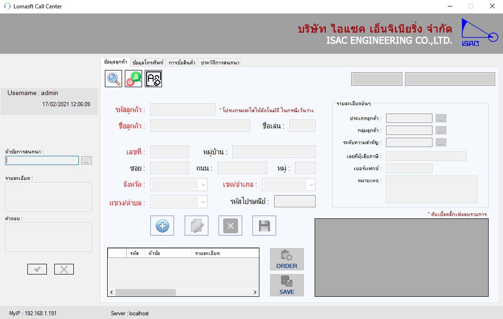Click the magnifying glass search icon
Viewport: 503px width, 319px height.
point(114,79)
